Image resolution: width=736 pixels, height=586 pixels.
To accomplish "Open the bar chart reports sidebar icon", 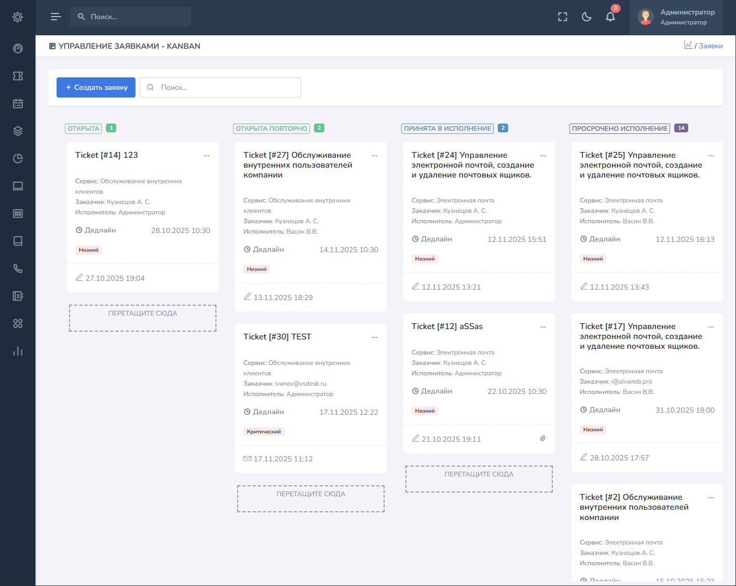I will click(18, 351).
